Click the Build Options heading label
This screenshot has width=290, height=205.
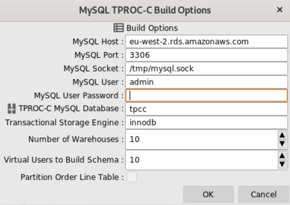(x=152, y=28)
